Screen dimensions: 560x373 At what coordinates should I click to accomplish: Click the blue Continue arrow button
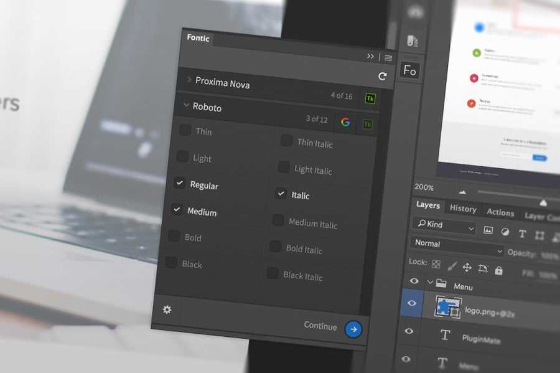click(x=353, y=329)
